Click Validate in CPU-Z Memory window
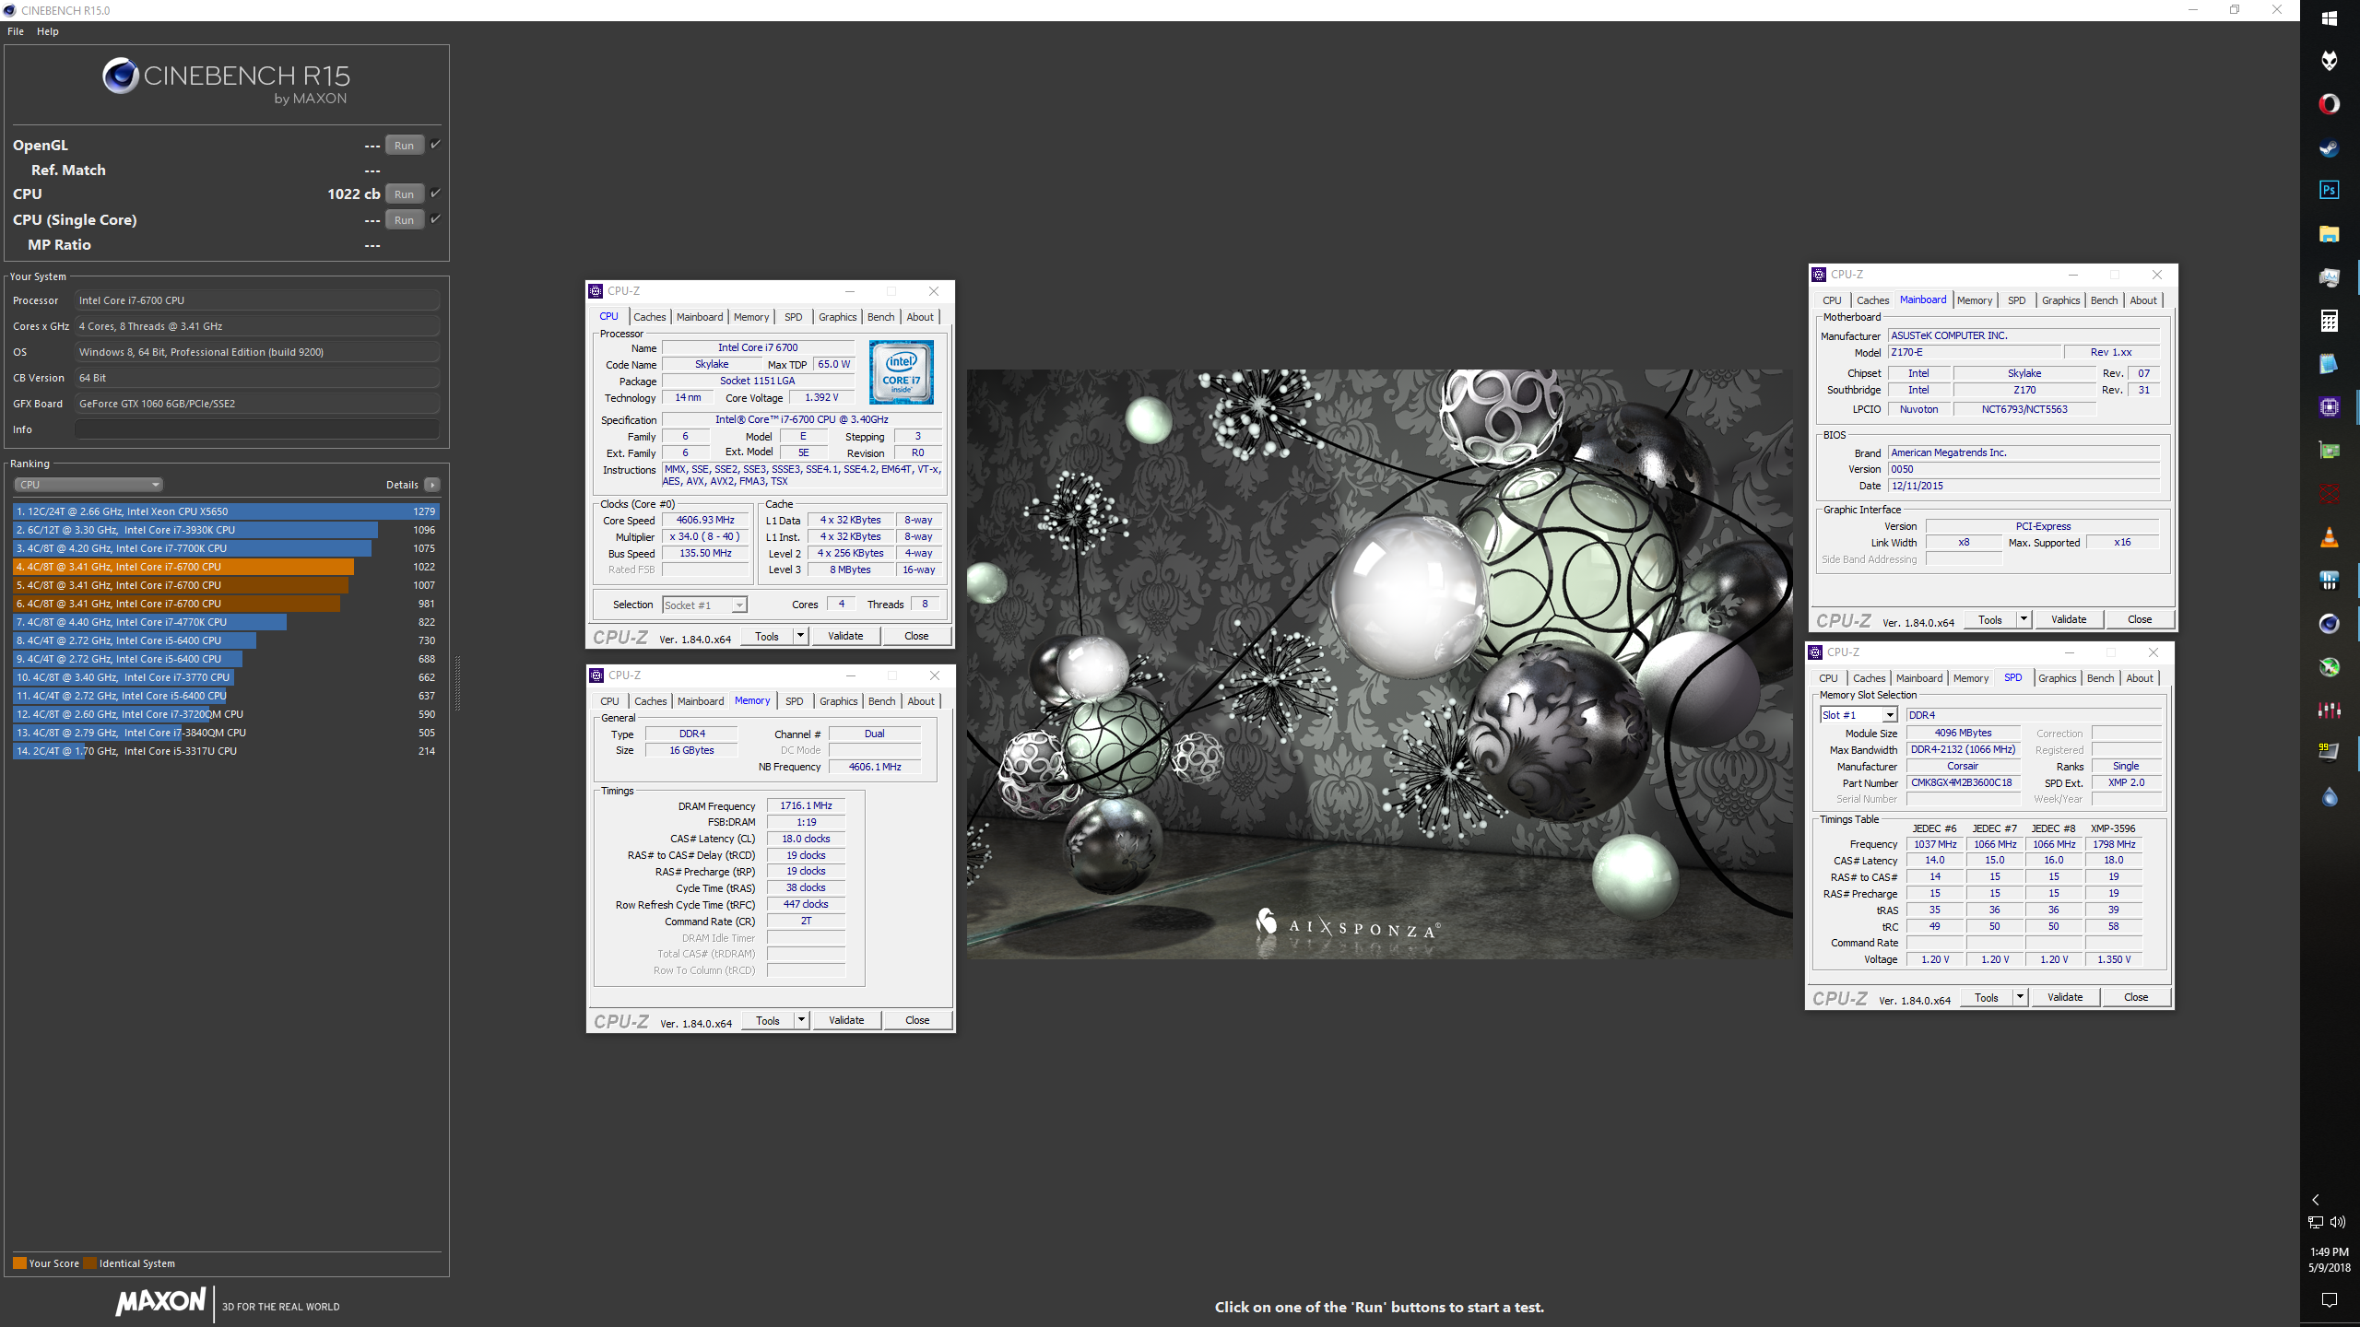This screenshot has height=1327, width=2360. coord(846,1020)
